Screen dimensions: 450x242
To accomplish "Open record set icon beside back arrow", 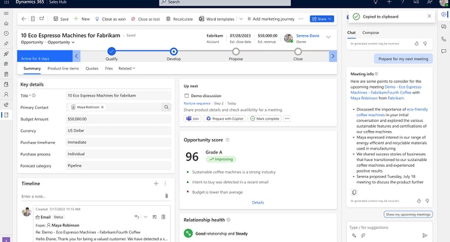I will [33, 19].
